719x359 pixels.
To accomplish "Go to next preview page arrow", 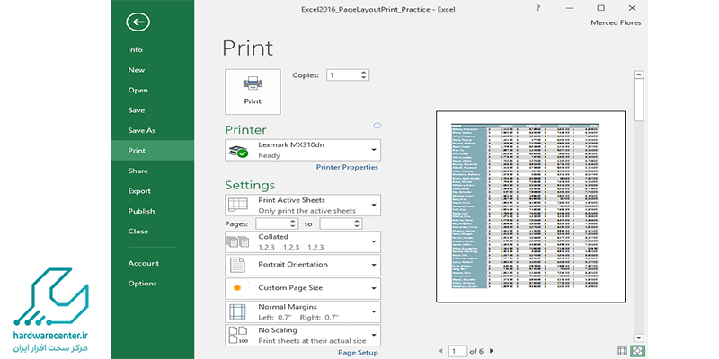I will [492, 351].
